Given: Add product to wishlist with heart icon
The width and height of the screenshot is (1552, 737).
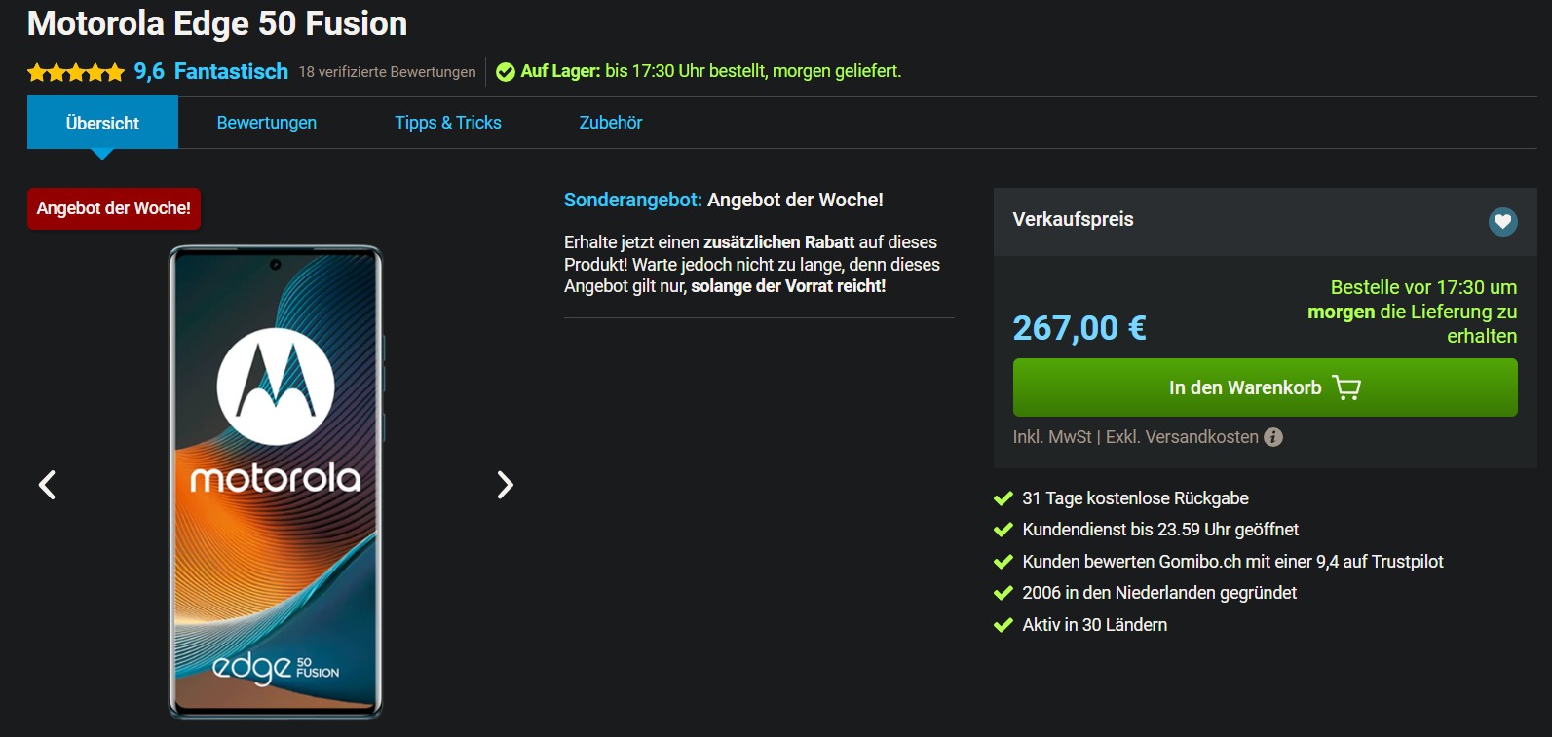Looking at the screenshot, I should coord(1502,222).
